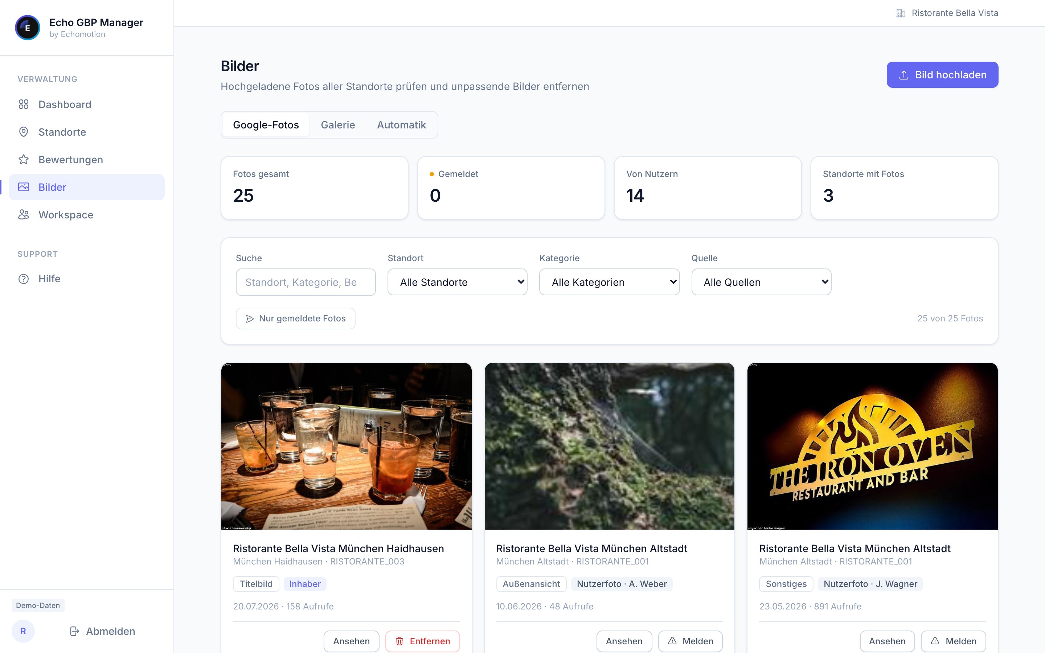This screenshot has width=1045, height=653.
Task: Toggle the Nur gemeldete Fotos filter
Action: click(295, 319)
